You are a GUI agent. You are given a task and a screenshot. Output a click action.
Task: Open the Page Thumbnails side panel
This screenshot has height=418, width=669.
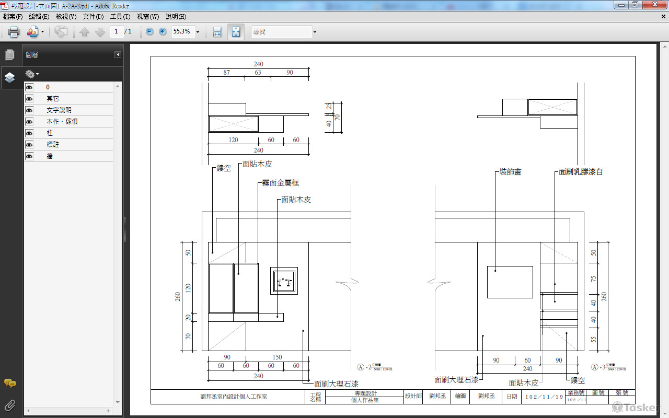[9, 55]
